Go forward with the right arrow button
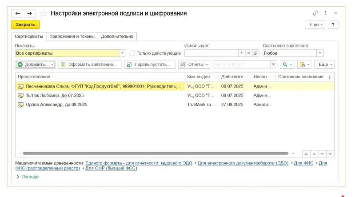The height and width of the screenshot is (197, 355). pyautogui.click(x=29, y=13)
